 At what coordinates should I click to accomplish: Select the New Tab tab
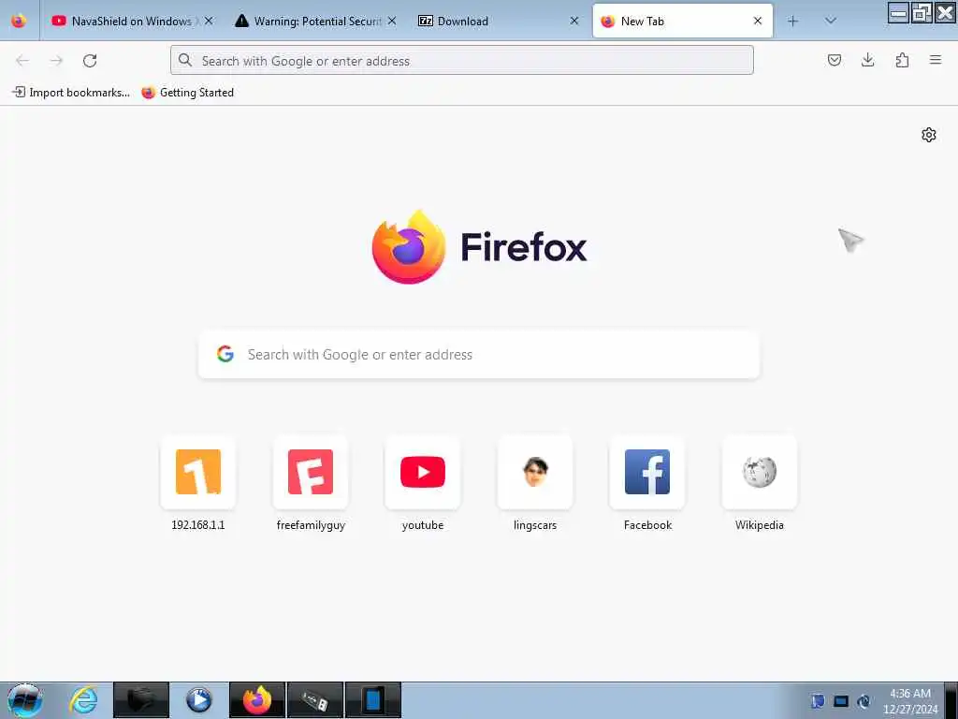point(682,21)
